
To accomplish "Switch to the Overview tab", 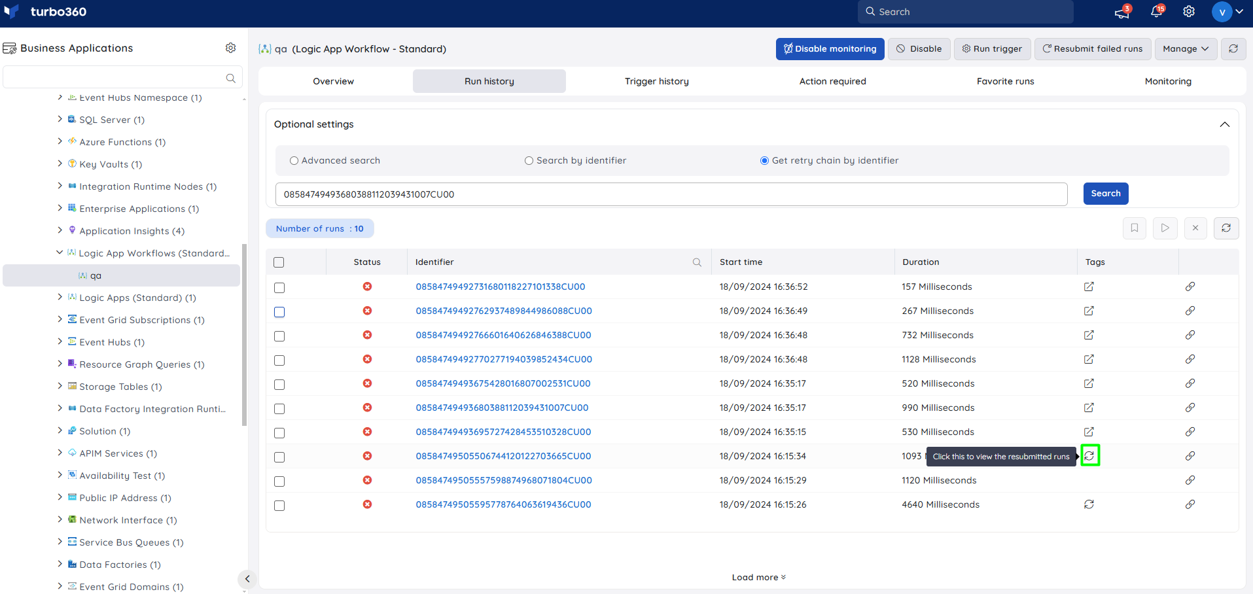I will coord(333,81).
